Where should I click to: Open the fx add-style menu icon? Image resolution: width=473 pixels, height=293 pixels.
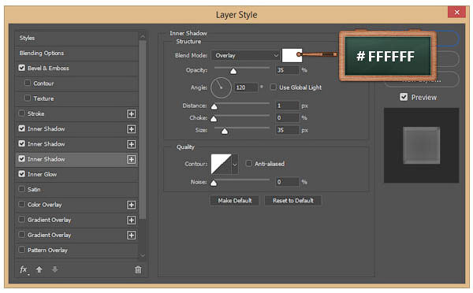(x=24, y=270)
